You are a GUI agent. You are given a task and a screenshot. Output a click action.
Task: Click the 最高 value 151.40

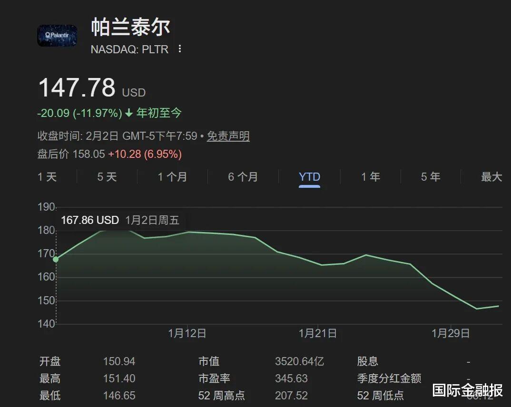point(119,378)
